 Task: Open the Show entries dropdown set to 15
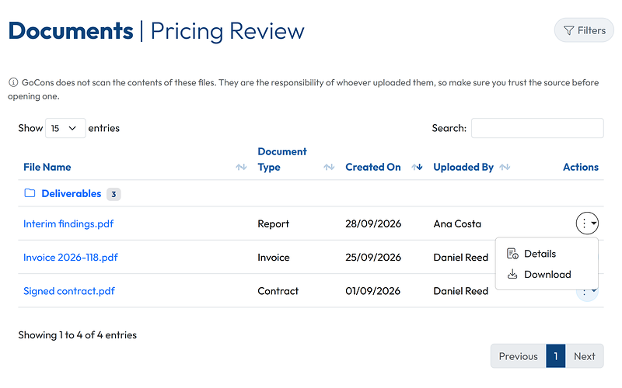[x=65, y=128]
